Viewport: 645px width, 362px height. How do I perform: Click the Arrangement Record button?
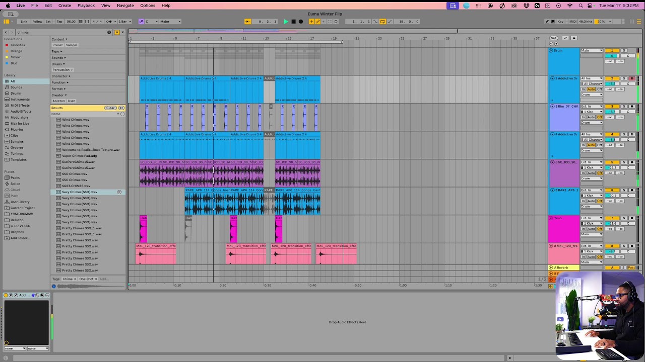tap(301, 22)
